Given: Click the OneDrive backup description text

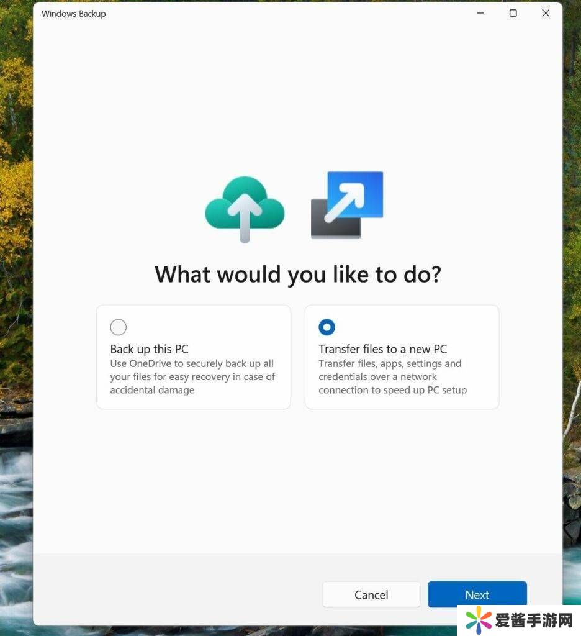Looking at the screenshot, I should tap(192, 377).
